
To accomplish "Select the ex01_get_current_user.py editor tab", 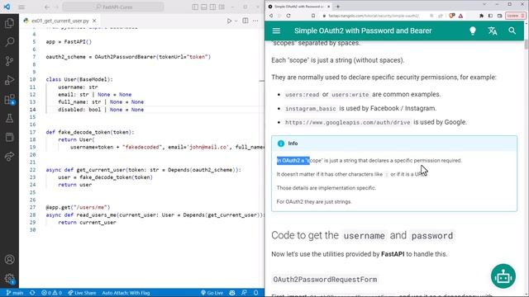I will 60,21.
